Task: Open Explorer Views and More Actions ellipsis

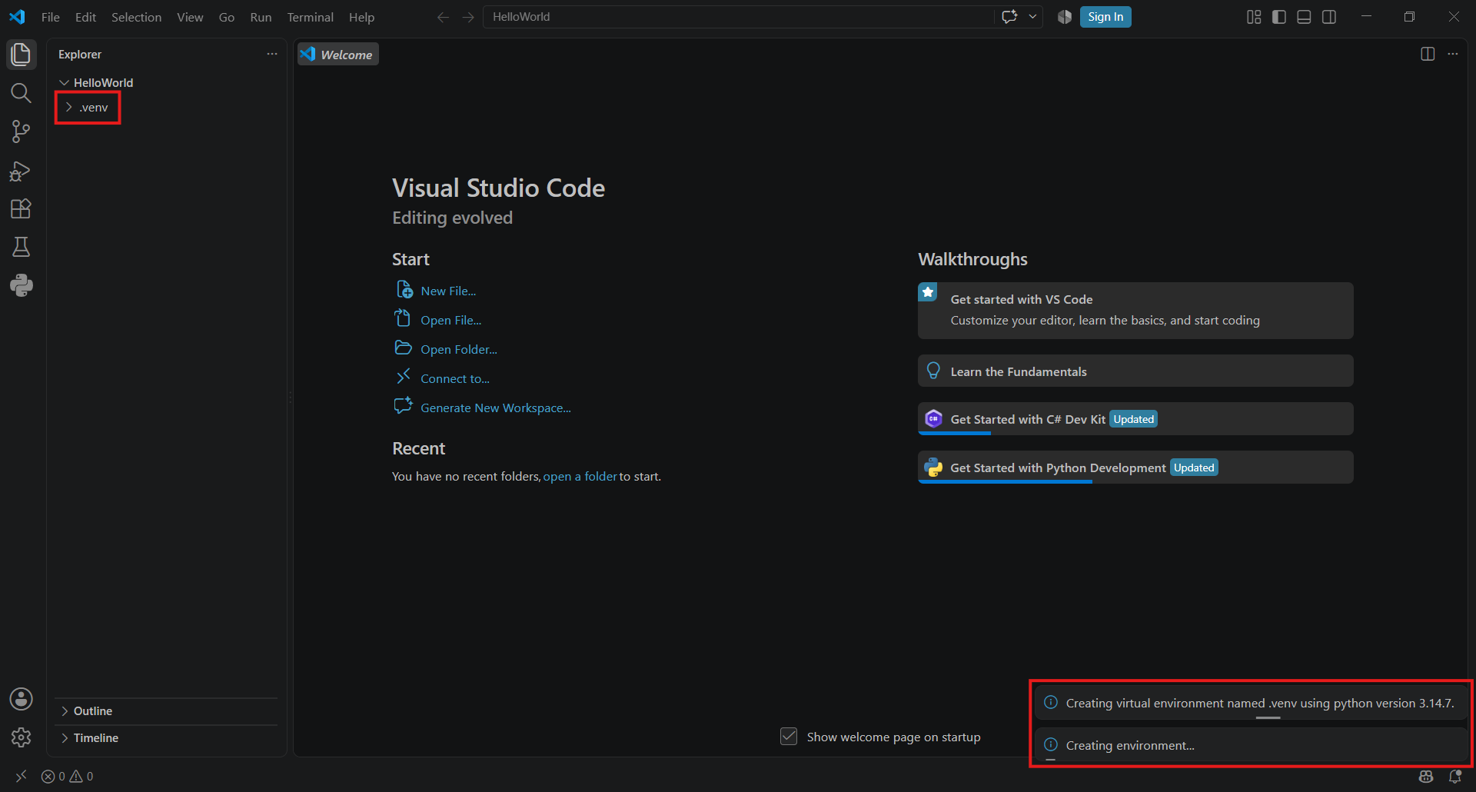Action: (272, 54)
